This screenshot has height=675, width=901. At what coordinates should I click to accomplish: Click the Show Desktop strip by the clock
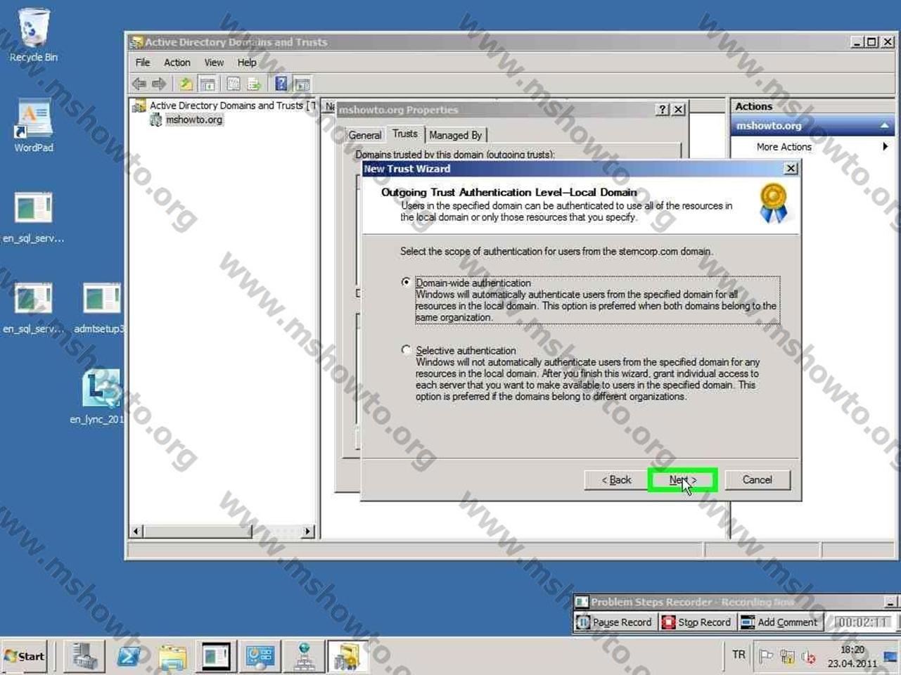click(x=892, y=657)
